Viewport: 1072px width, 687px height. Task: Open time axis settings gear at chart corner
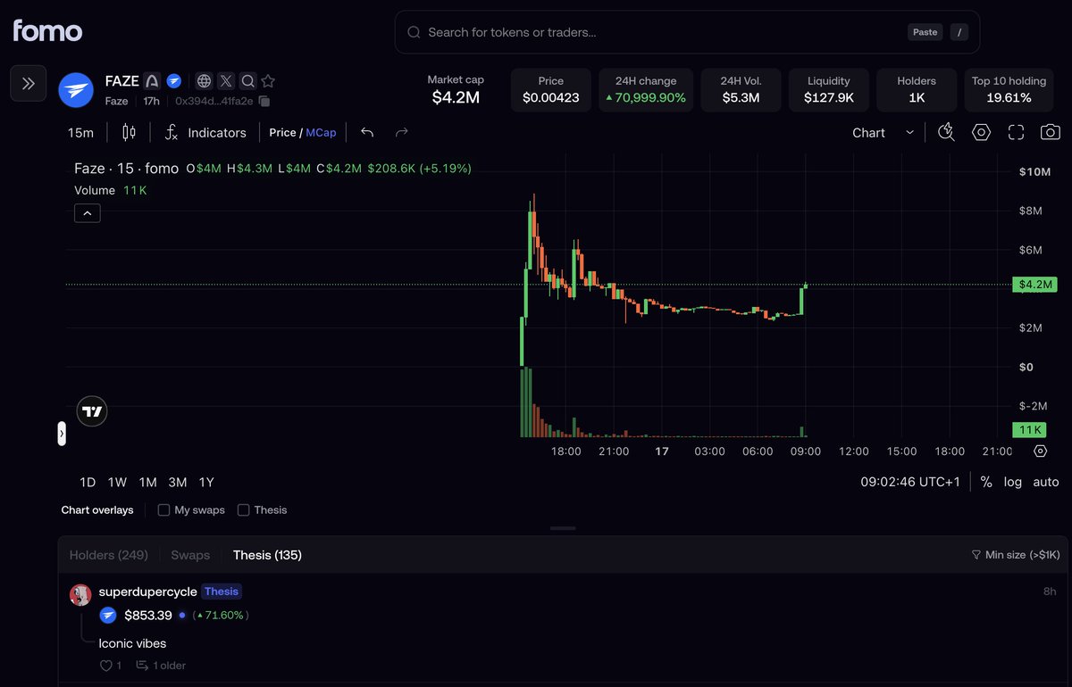click(1040, 451)
